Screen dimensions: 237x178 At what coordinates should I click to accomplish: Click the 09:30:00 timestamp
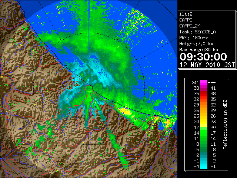coord(203,57)
